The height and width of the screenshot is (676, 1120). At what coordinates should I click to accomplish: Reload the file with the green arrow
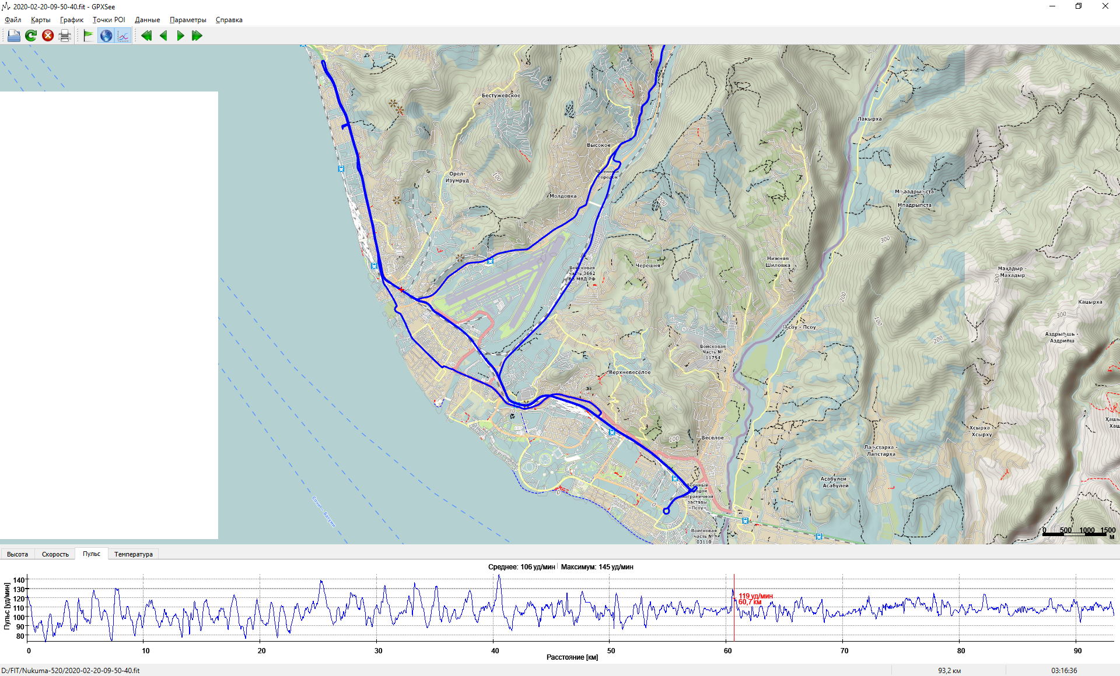[31, 36]
